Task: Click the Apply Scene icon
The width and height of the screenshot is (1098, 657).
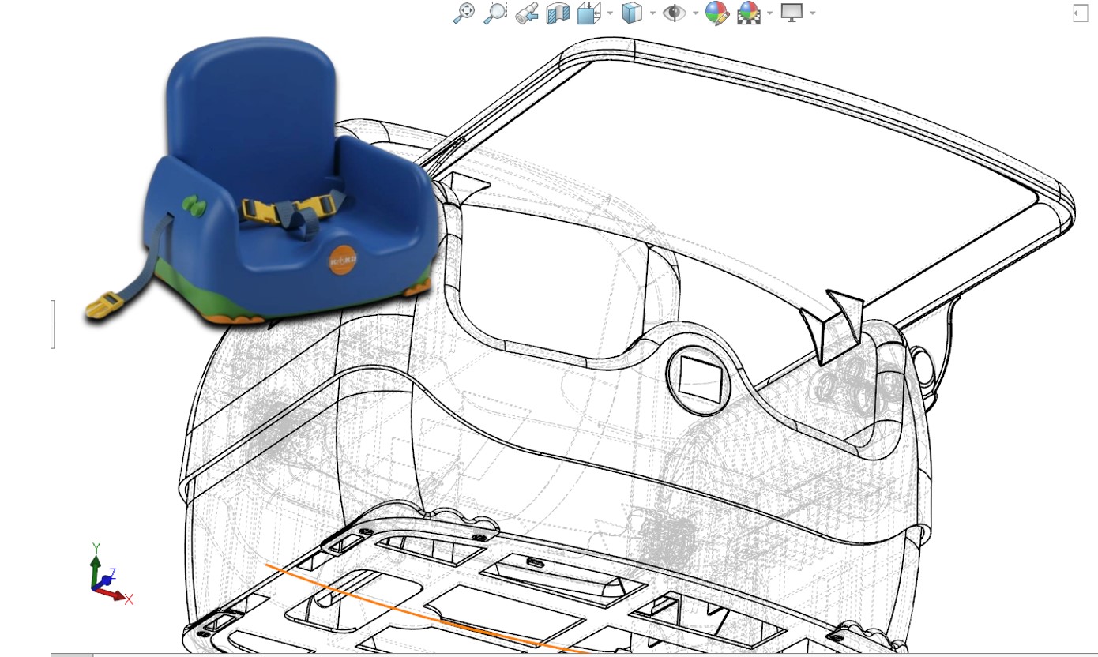Action: pyautogui.click(x=747, y=13)
